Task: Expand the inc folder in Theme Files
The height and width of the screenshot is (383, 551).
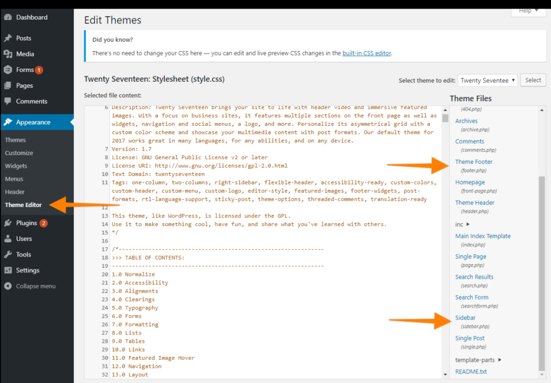Action: (460, 223)
